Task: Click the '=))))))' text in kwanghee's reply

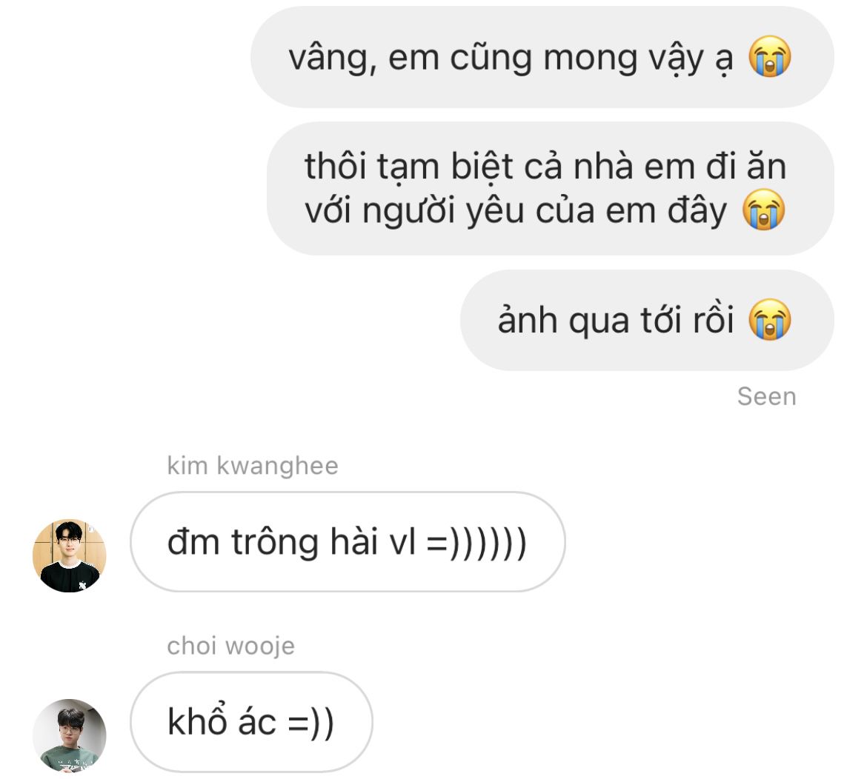Action: tap(476, 543)
